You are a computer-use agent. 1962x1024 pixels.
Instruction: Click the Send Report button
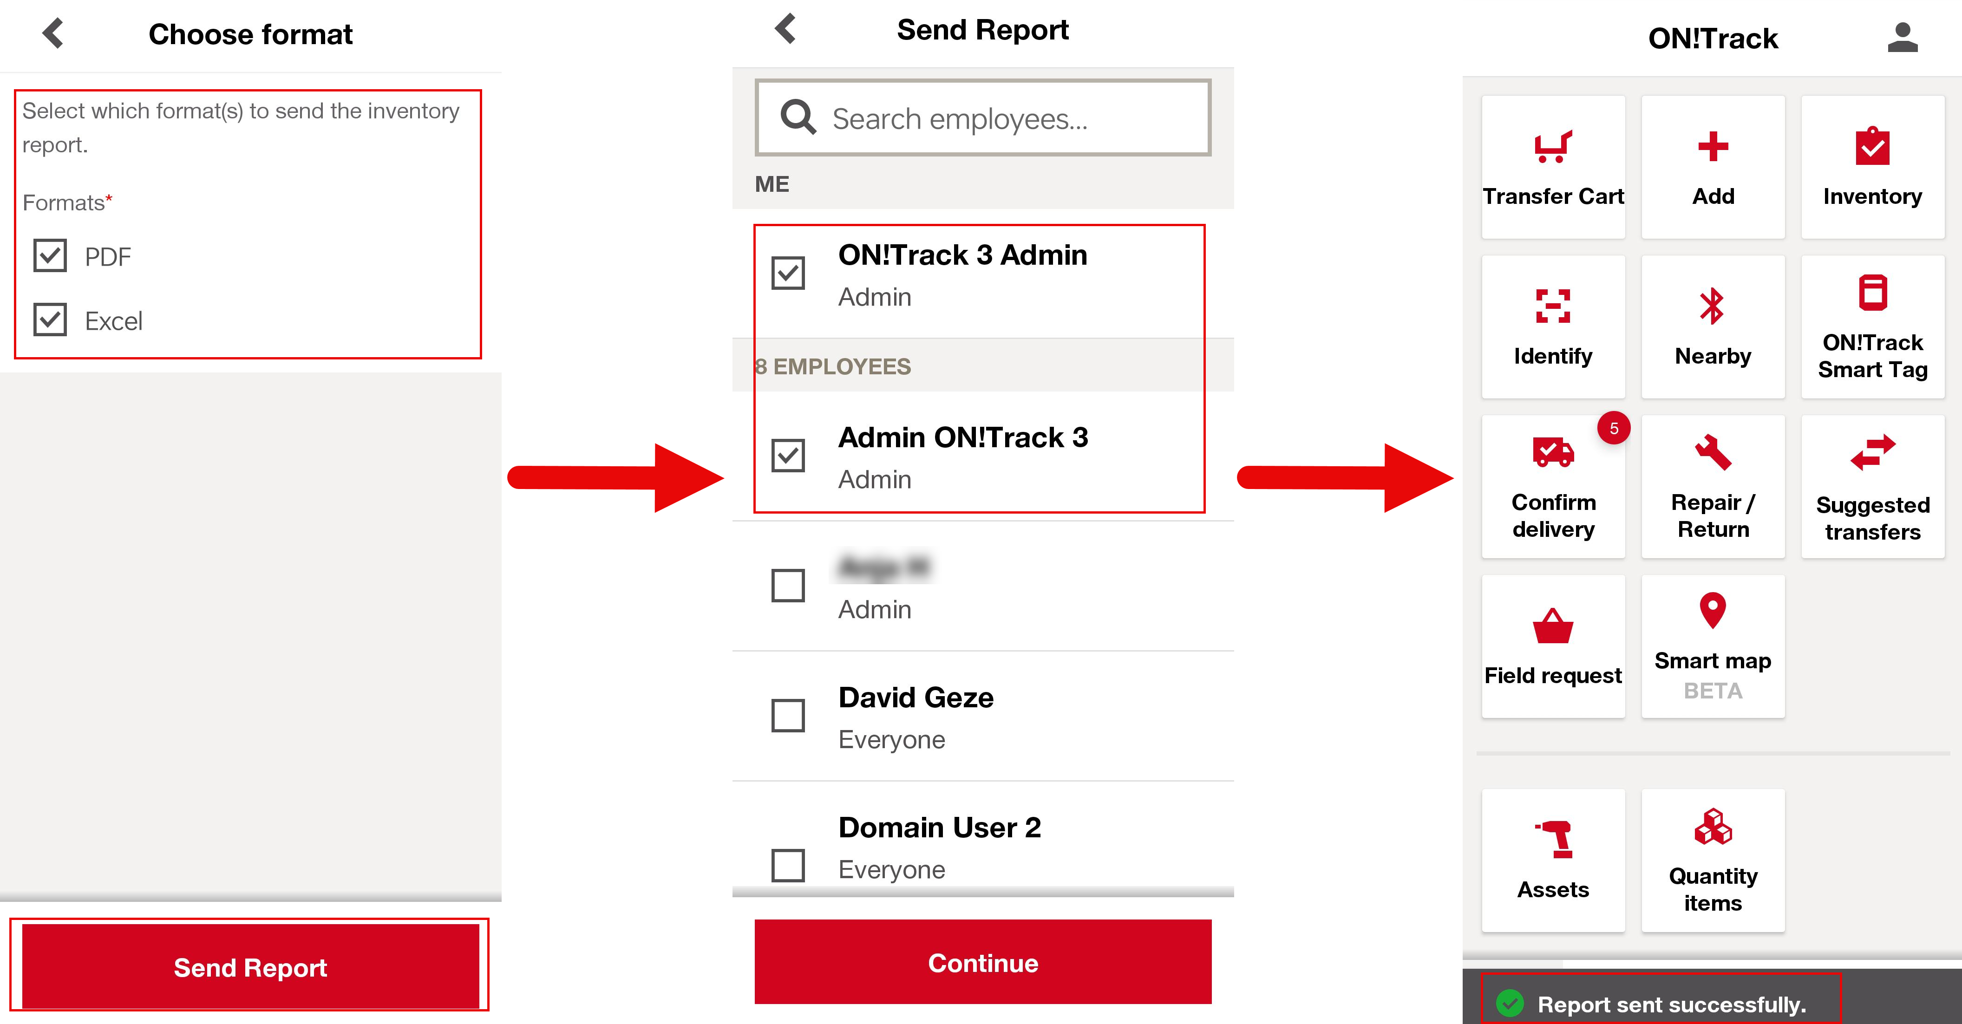[x=250, y=966]
